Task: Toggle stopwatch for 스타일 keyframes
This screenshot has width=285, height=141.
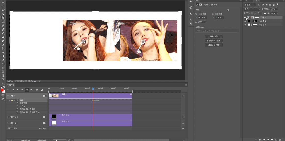Action: coord(17,106)
